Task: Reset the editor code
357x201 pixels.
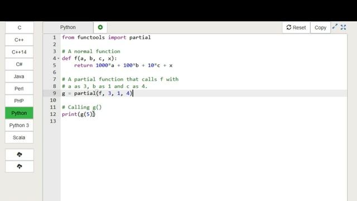Action: (296, 27)
